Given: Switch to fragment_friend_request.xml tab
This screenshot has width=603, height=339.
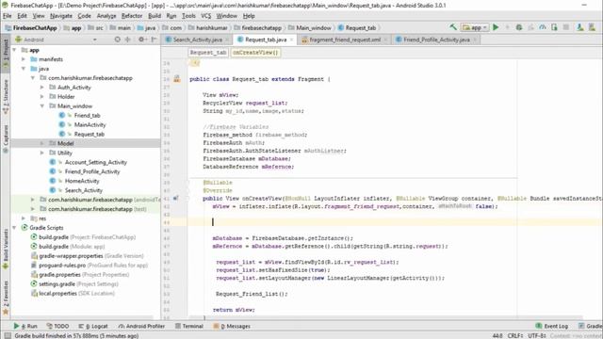Looking at the screenshot, I should click(x=345, y=40).
